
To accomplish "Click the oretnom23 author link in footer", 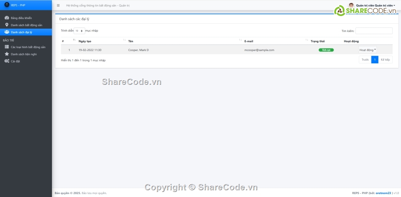I will tap(384, 193).
